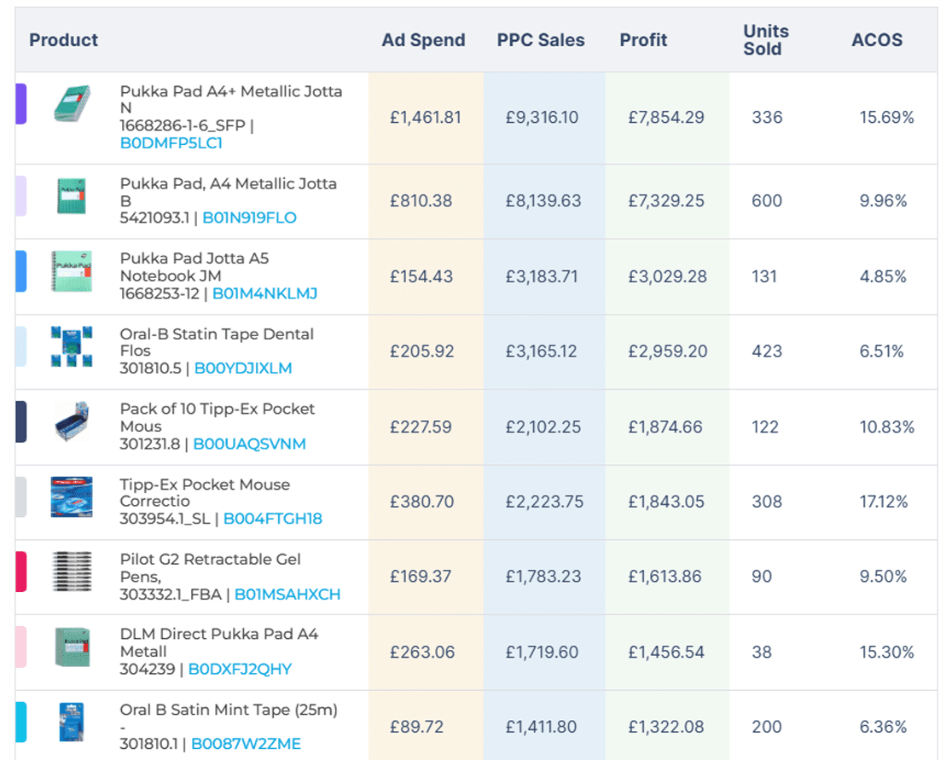
Task: Sort by ACOS column header
Action: [x=877, y=40]
